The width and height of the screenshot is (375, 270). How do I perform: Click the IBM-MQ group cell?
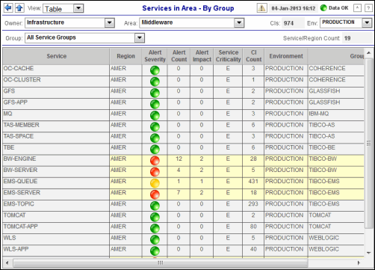point(336,115)
